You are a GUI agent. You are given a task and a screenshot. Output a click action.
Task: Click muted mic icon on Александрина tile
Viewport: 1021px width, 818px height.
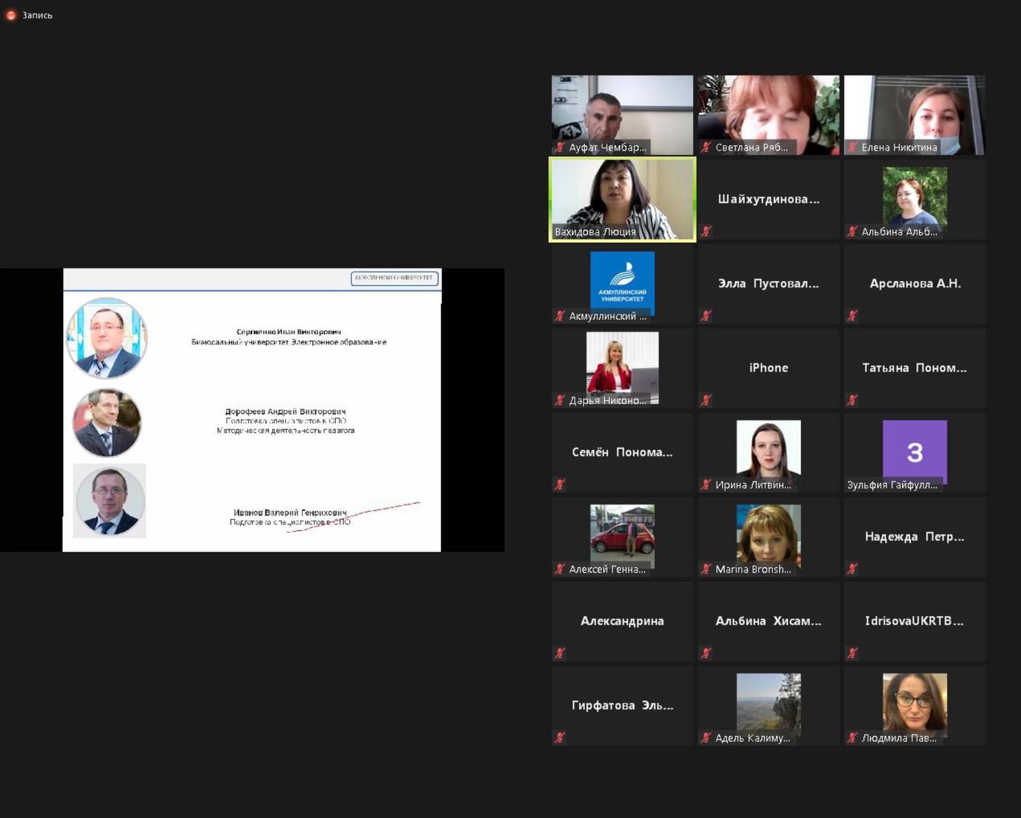[560, 653]
